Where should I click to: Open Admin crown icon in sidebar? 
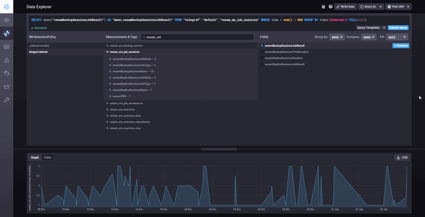(7, 86)
